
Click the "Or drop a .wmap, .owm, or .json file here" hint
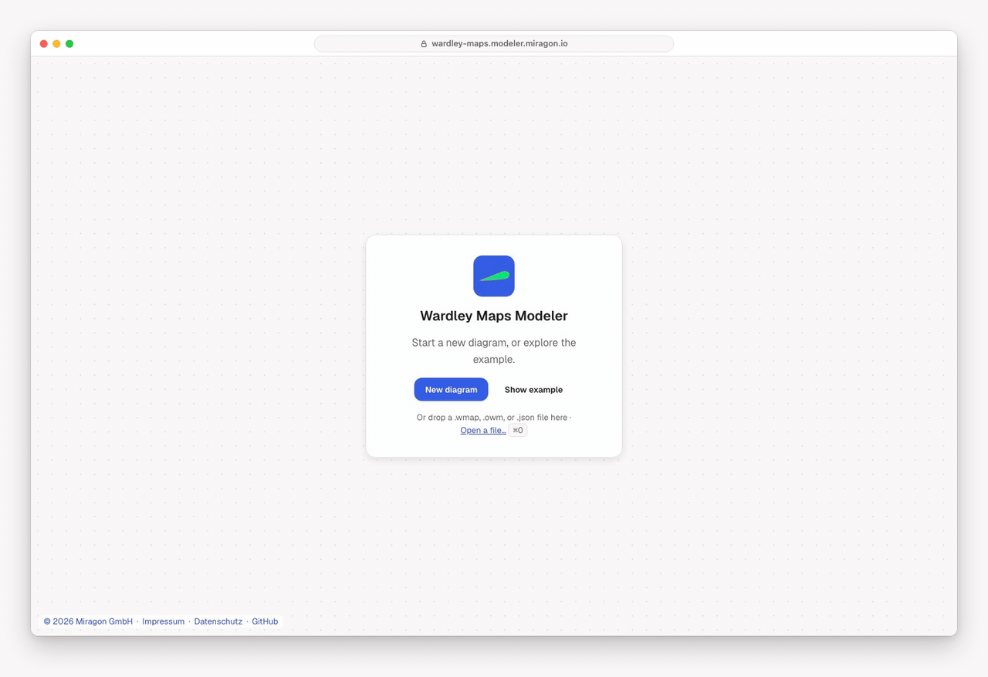point(492,418)
